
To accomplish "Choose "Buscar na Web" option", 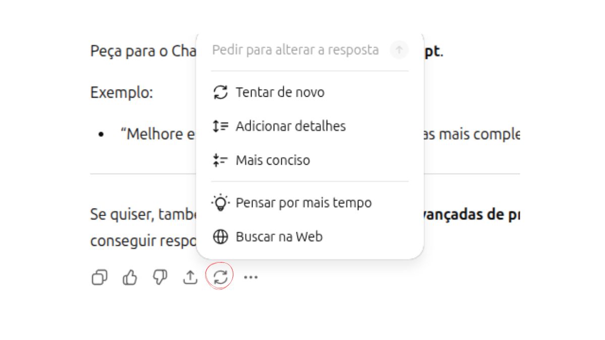I will pyautogui.click(x=279, y=237).
